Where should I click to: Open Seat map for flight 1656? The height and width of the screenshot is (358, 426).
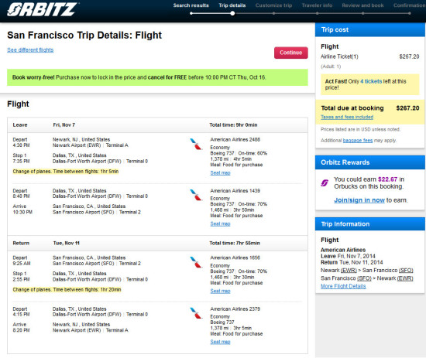(x=220, y=291)
